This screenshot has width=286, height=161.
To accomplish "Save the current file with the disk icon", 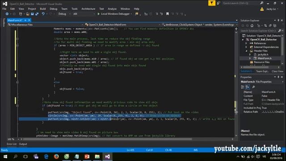I will tap(32, 14).
